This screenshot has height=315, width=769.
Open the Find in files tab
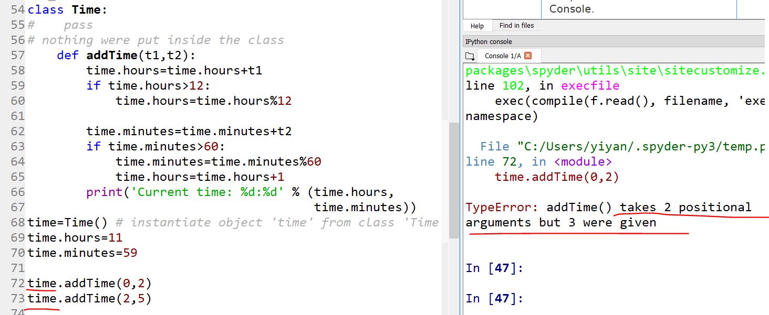click(516, 26)
